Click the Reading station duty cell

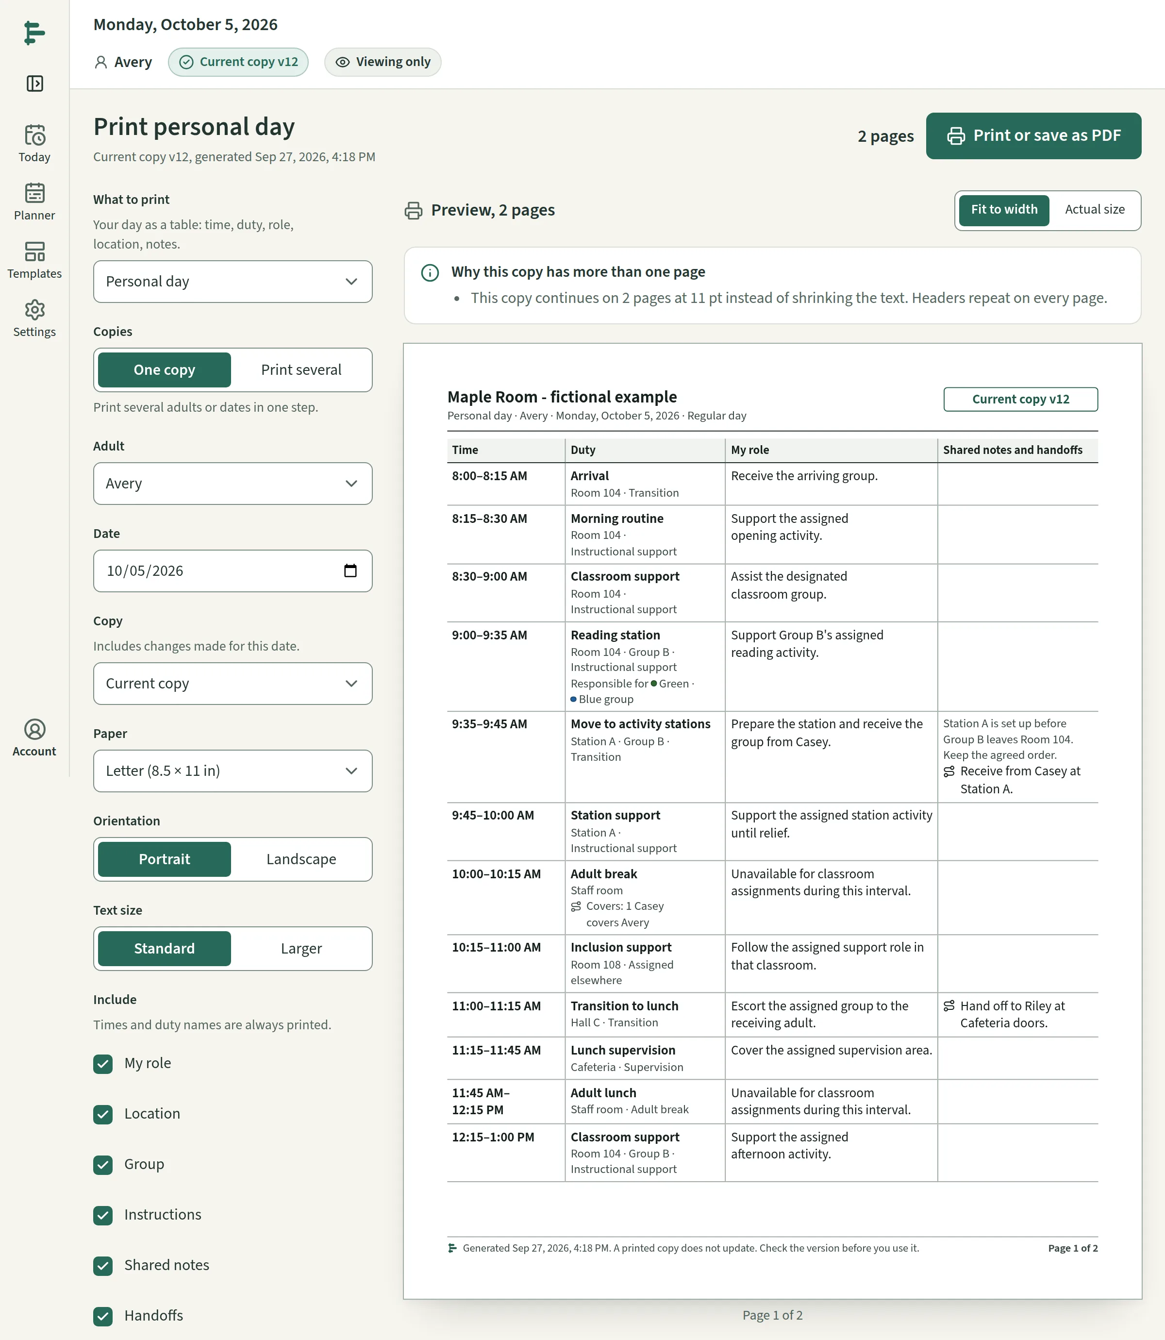644,667
